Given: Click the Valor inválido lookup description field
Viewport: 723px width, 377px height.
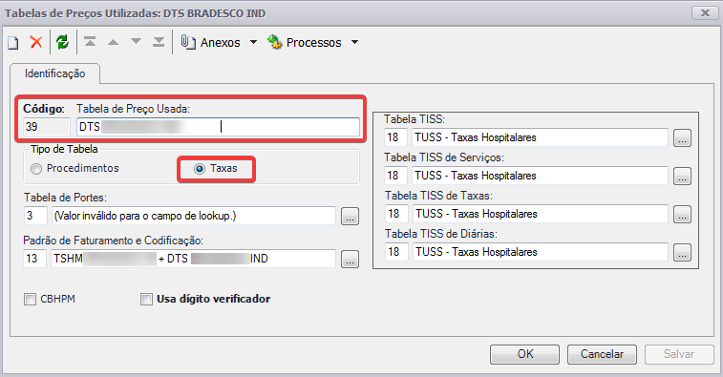Looking at the screenshot, I should [194, 216].
